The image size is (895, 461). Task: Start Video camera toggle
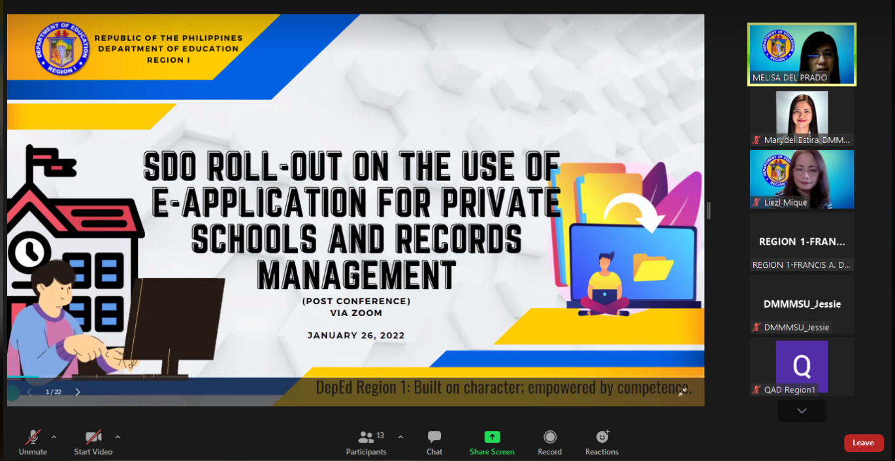[x=93, y=442]
